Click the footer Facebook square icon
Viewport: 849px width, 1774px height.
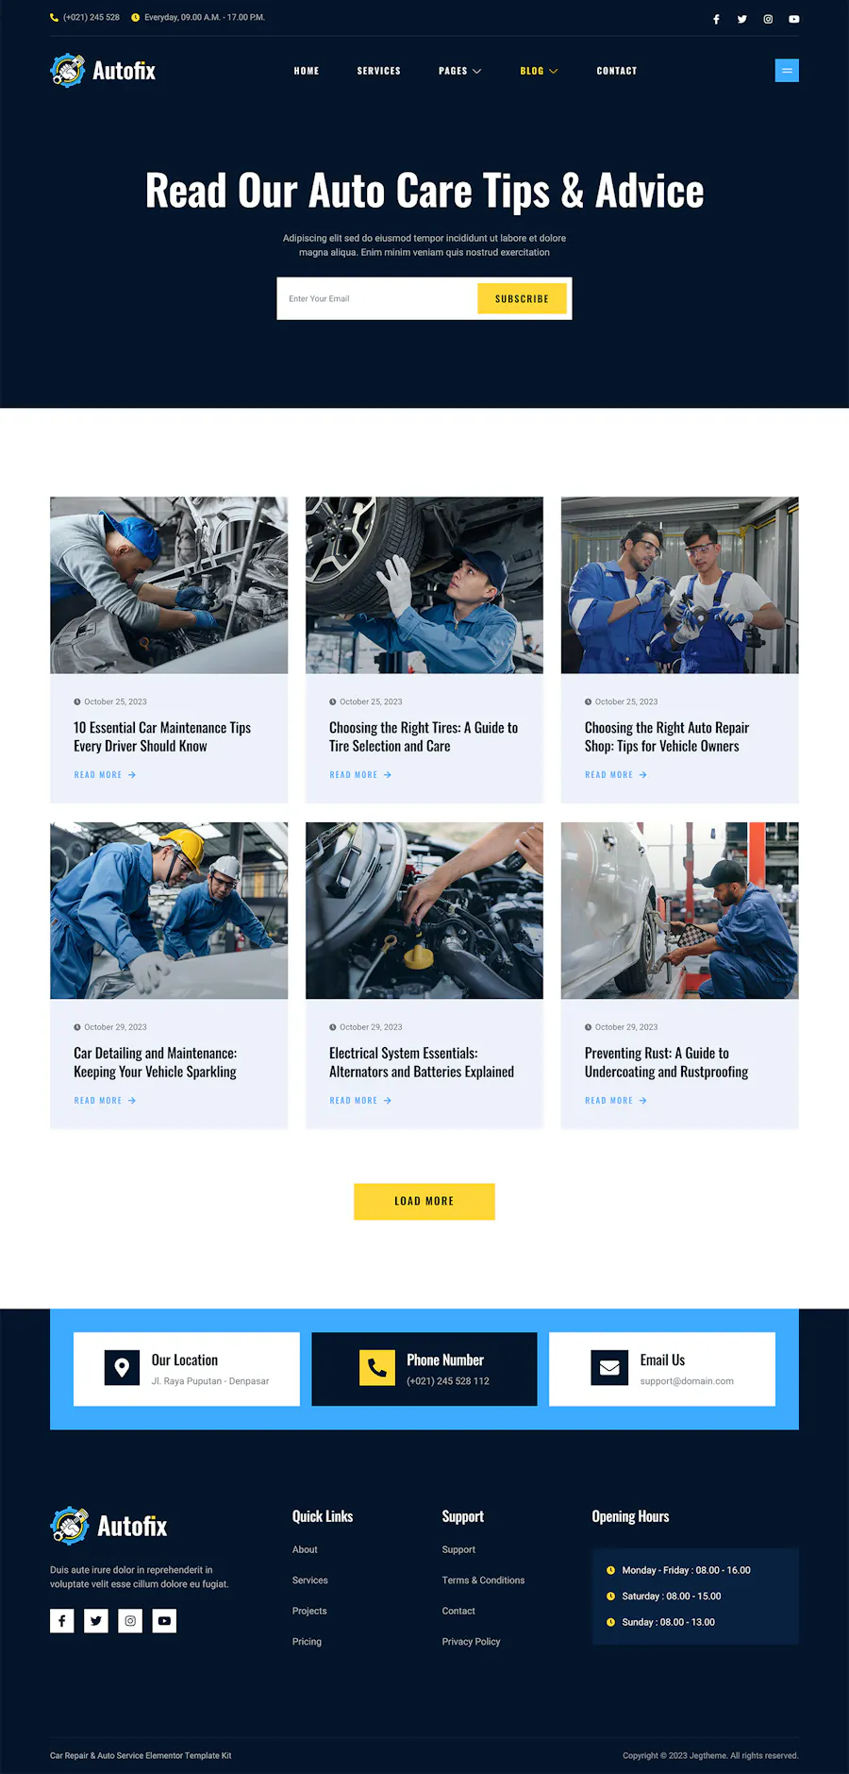(x=62, y=1621)
